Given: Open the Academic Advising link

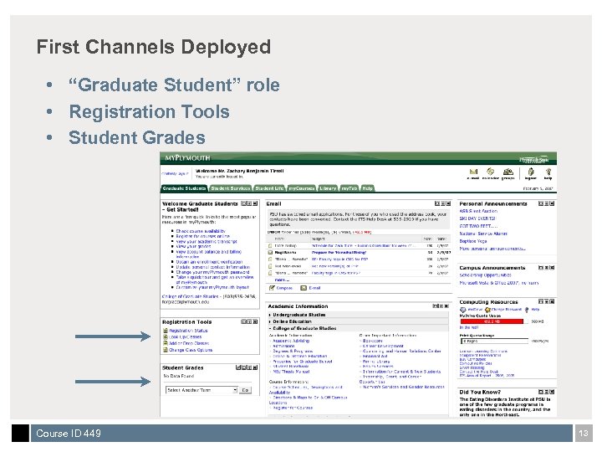Looking at the screenshot, I should 291,341.
